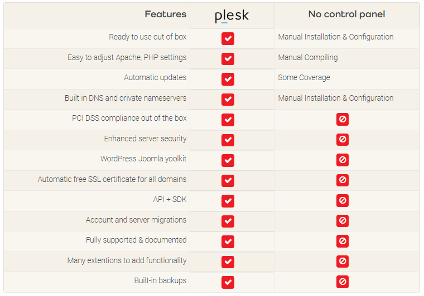Click prohibited icon for PCI DSS compliance row
The width and height of the screenshot is (424, 296).
pyautogui.click(x=343, y=119)
